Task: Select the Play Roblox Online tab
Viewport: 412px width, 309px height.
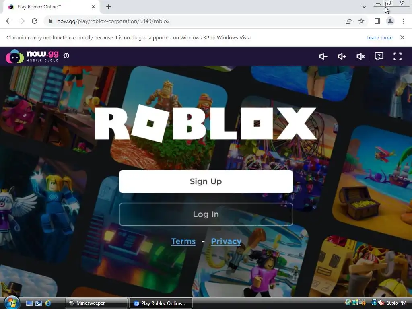Action: (x=51, y=7)
